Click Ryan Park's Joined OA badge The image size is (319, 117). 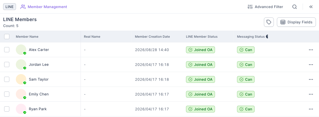pos(201,109)
